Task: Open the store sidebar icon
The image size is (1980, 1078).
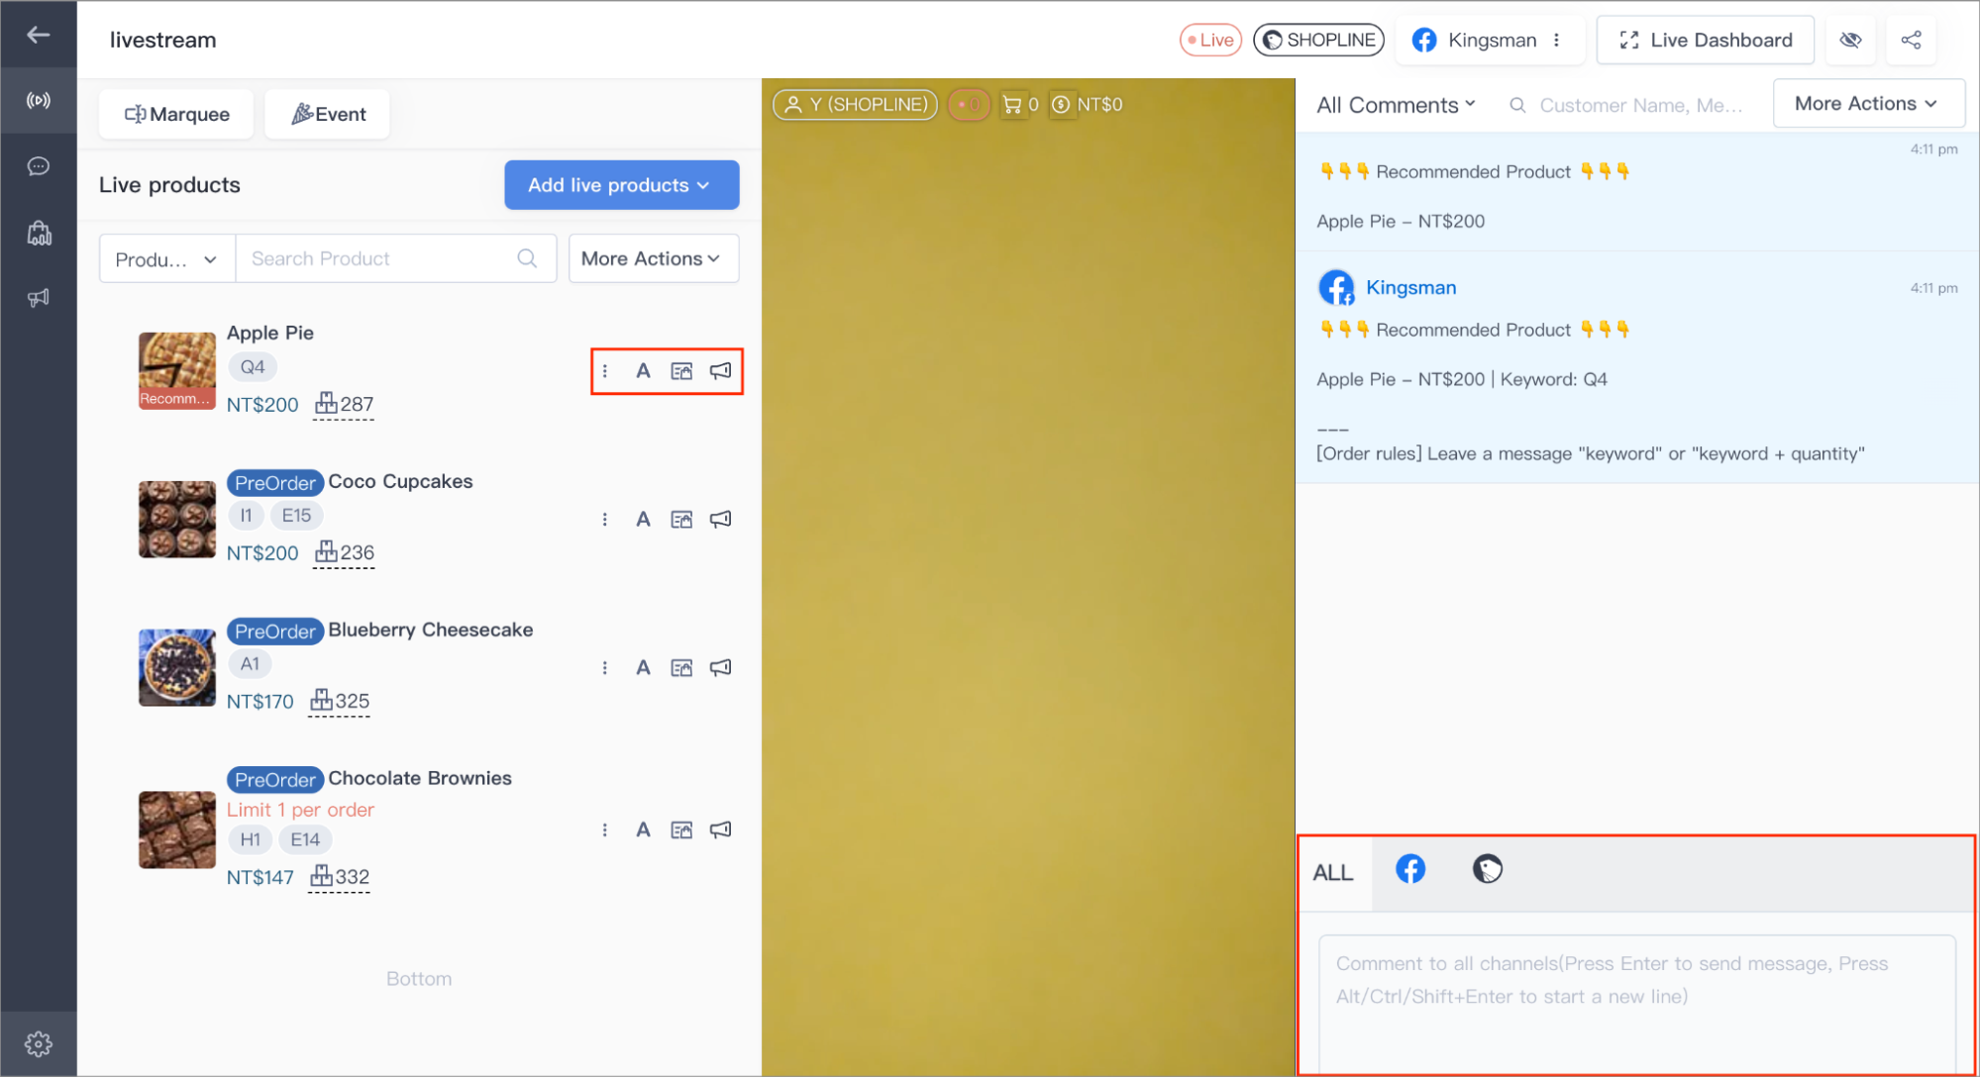Action: tap(39, 233)
